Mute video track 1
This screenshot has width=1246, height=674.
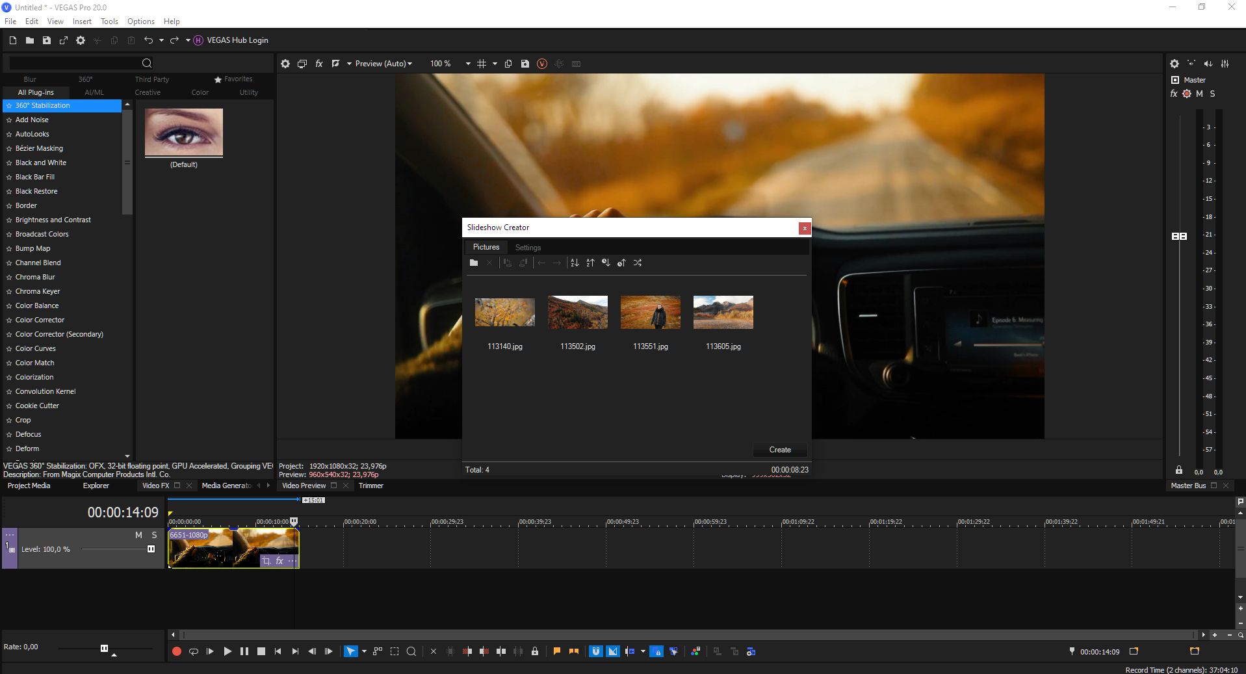[x=138, y=535]
